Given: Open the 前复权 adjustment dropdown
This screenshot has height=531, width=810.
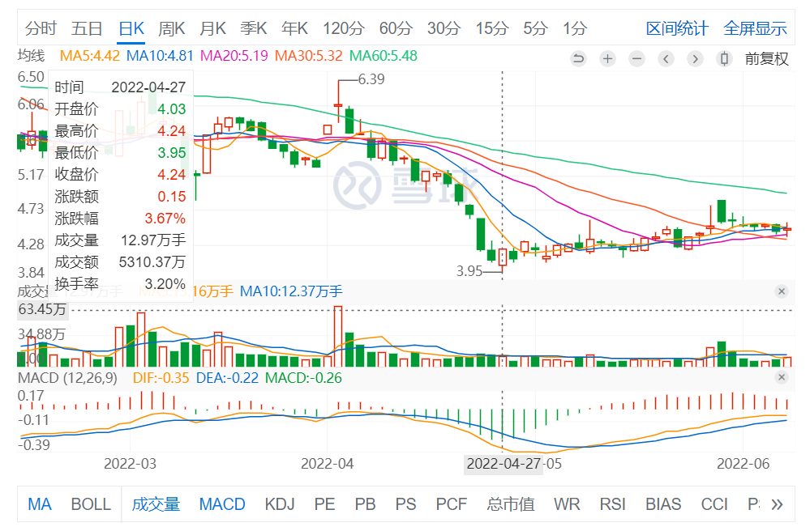Looking at the screenshot, I should 766,58.
